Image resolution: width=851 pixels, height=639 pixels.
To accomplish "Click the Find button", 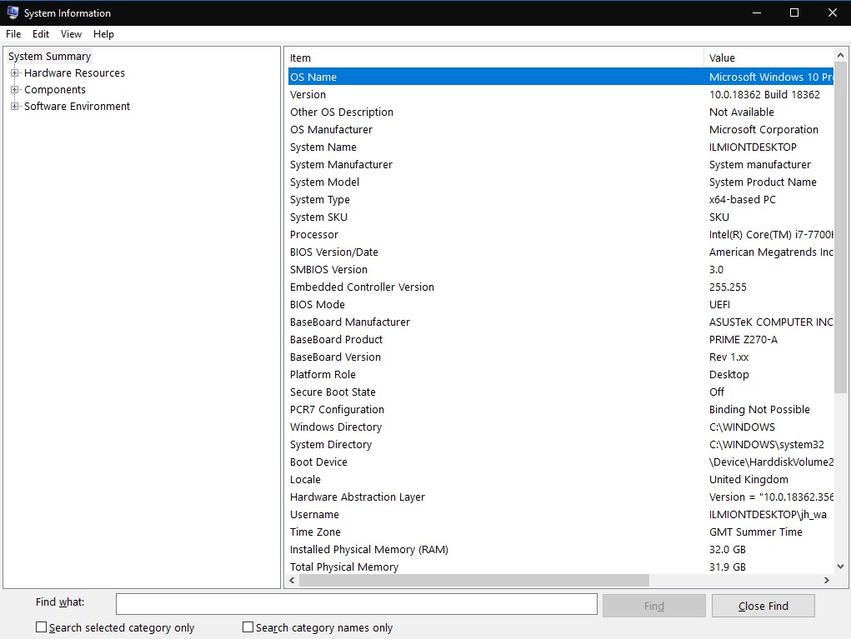I will [654, 606].
